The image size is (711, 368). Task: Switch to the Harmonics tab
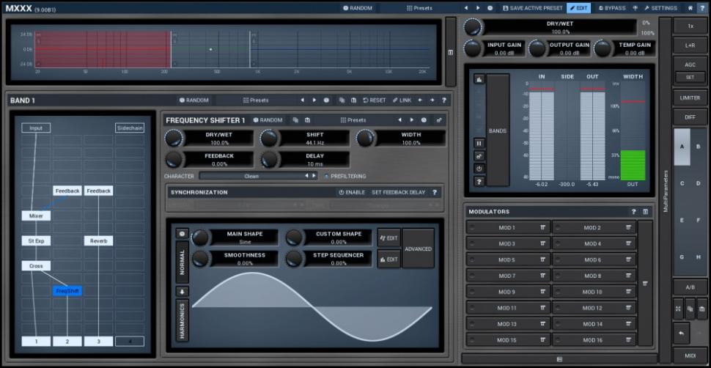(182, 320)
